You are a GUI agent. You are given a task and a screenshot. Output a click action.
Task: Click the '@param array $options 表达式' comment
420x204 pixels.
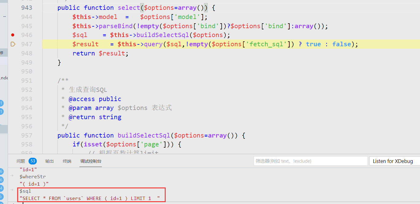pos(120,108)
